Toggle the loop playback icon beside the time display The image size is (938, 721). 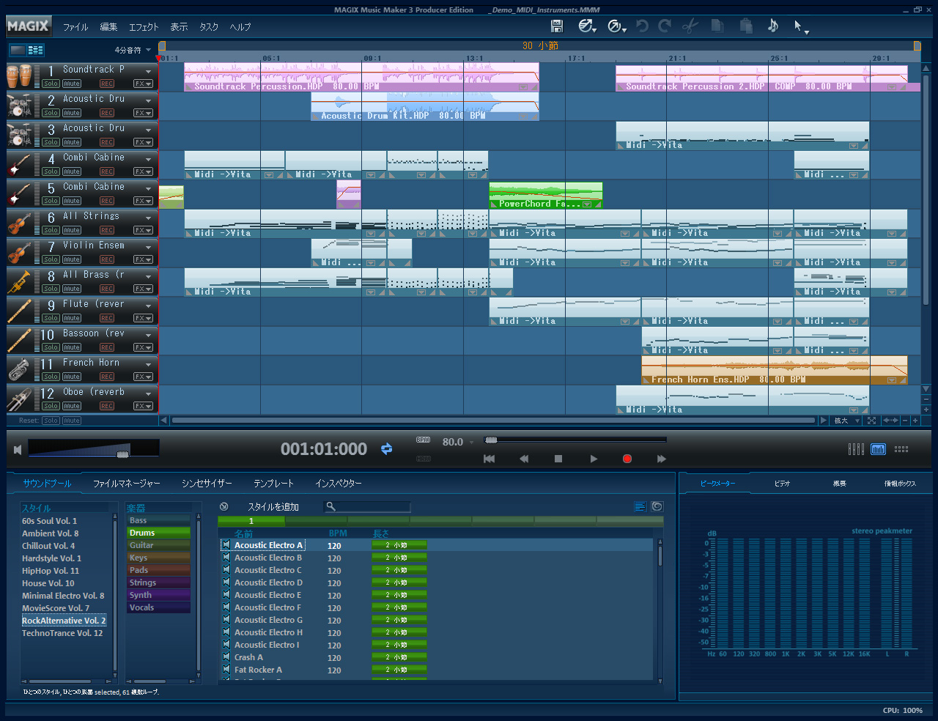click(386, 449)
